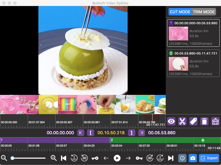221x165 pixels.
Task: Skip to the end of the video
Action: [171, 158]
